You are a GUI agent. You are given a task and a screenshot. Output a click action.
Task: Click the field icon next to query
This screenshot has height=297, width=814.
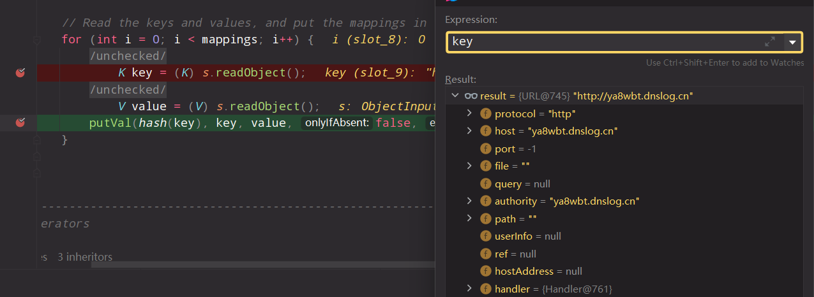point(486,184)
